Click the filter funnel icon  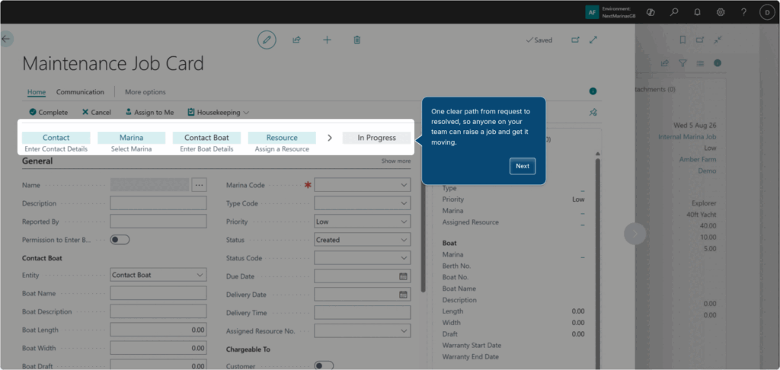682,63
